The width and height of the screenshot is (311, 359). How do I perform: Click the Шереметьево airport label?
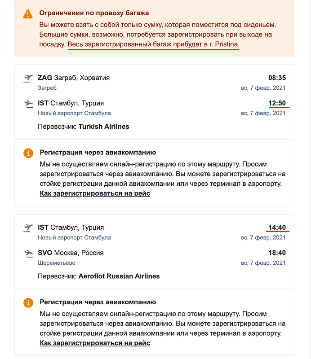[57, 263]
